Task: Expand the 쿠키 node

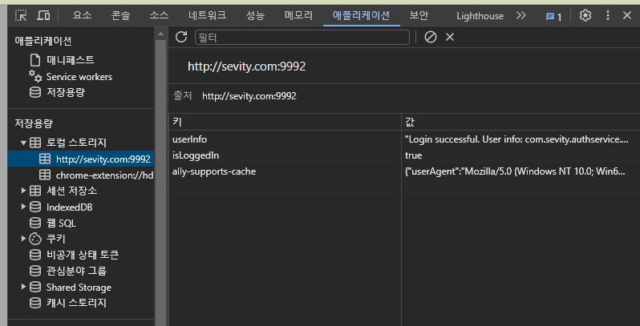Action: pyautogui.click(x=24, y=239)
